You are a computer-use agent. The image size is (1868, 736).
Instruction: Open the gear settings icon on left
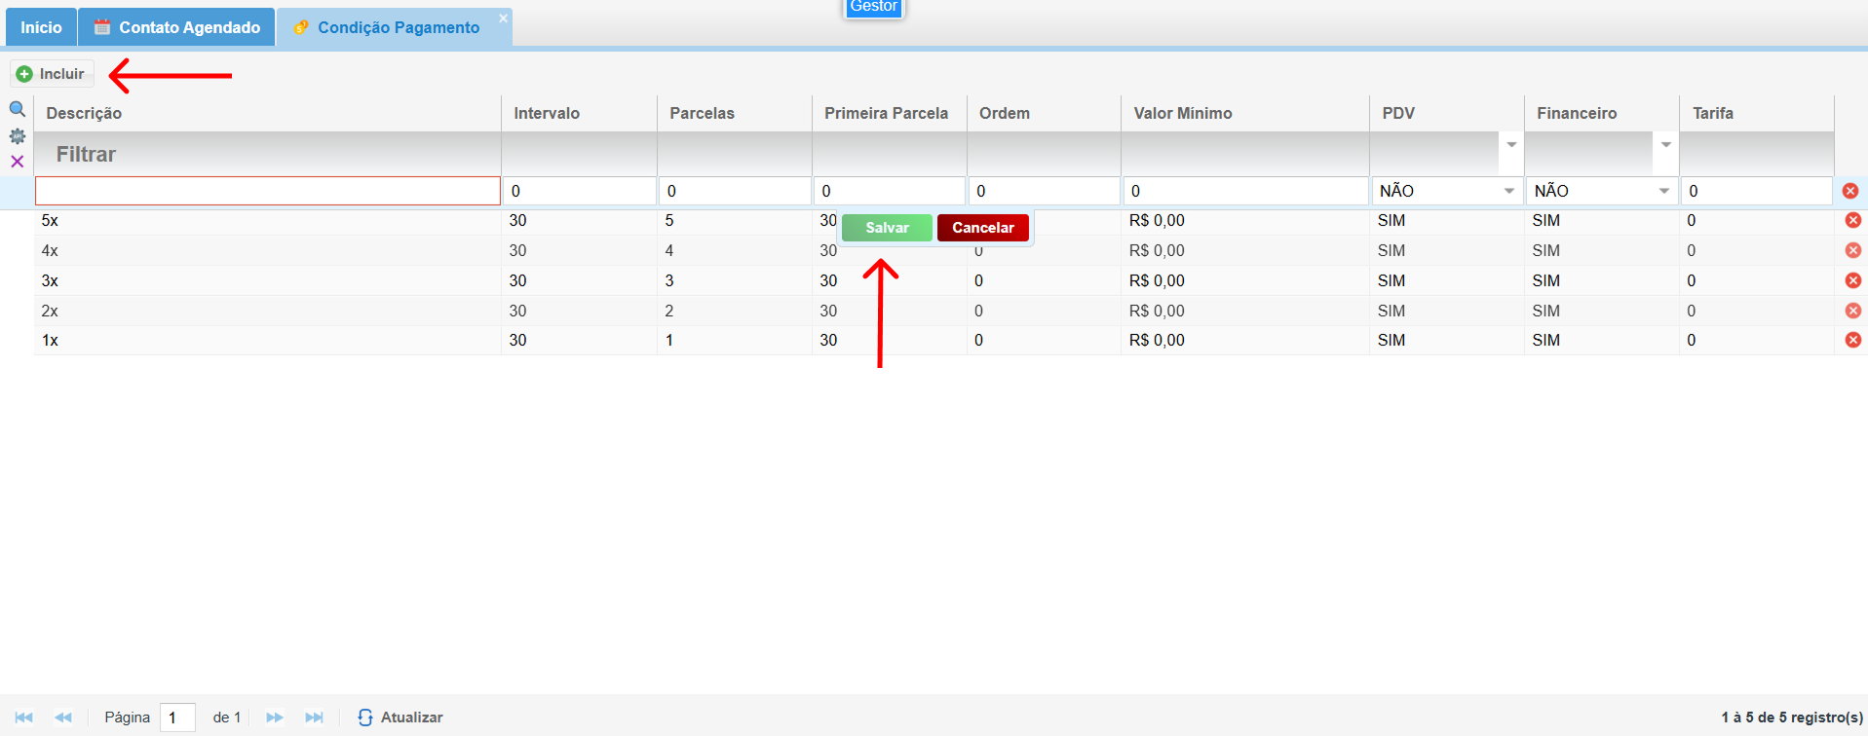point(18,136)
